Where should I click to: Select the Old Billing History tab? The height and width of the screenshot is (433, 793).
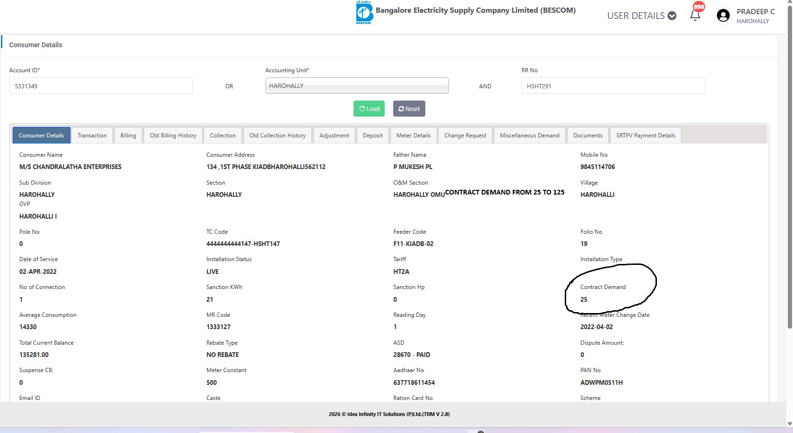click(173, 136)
